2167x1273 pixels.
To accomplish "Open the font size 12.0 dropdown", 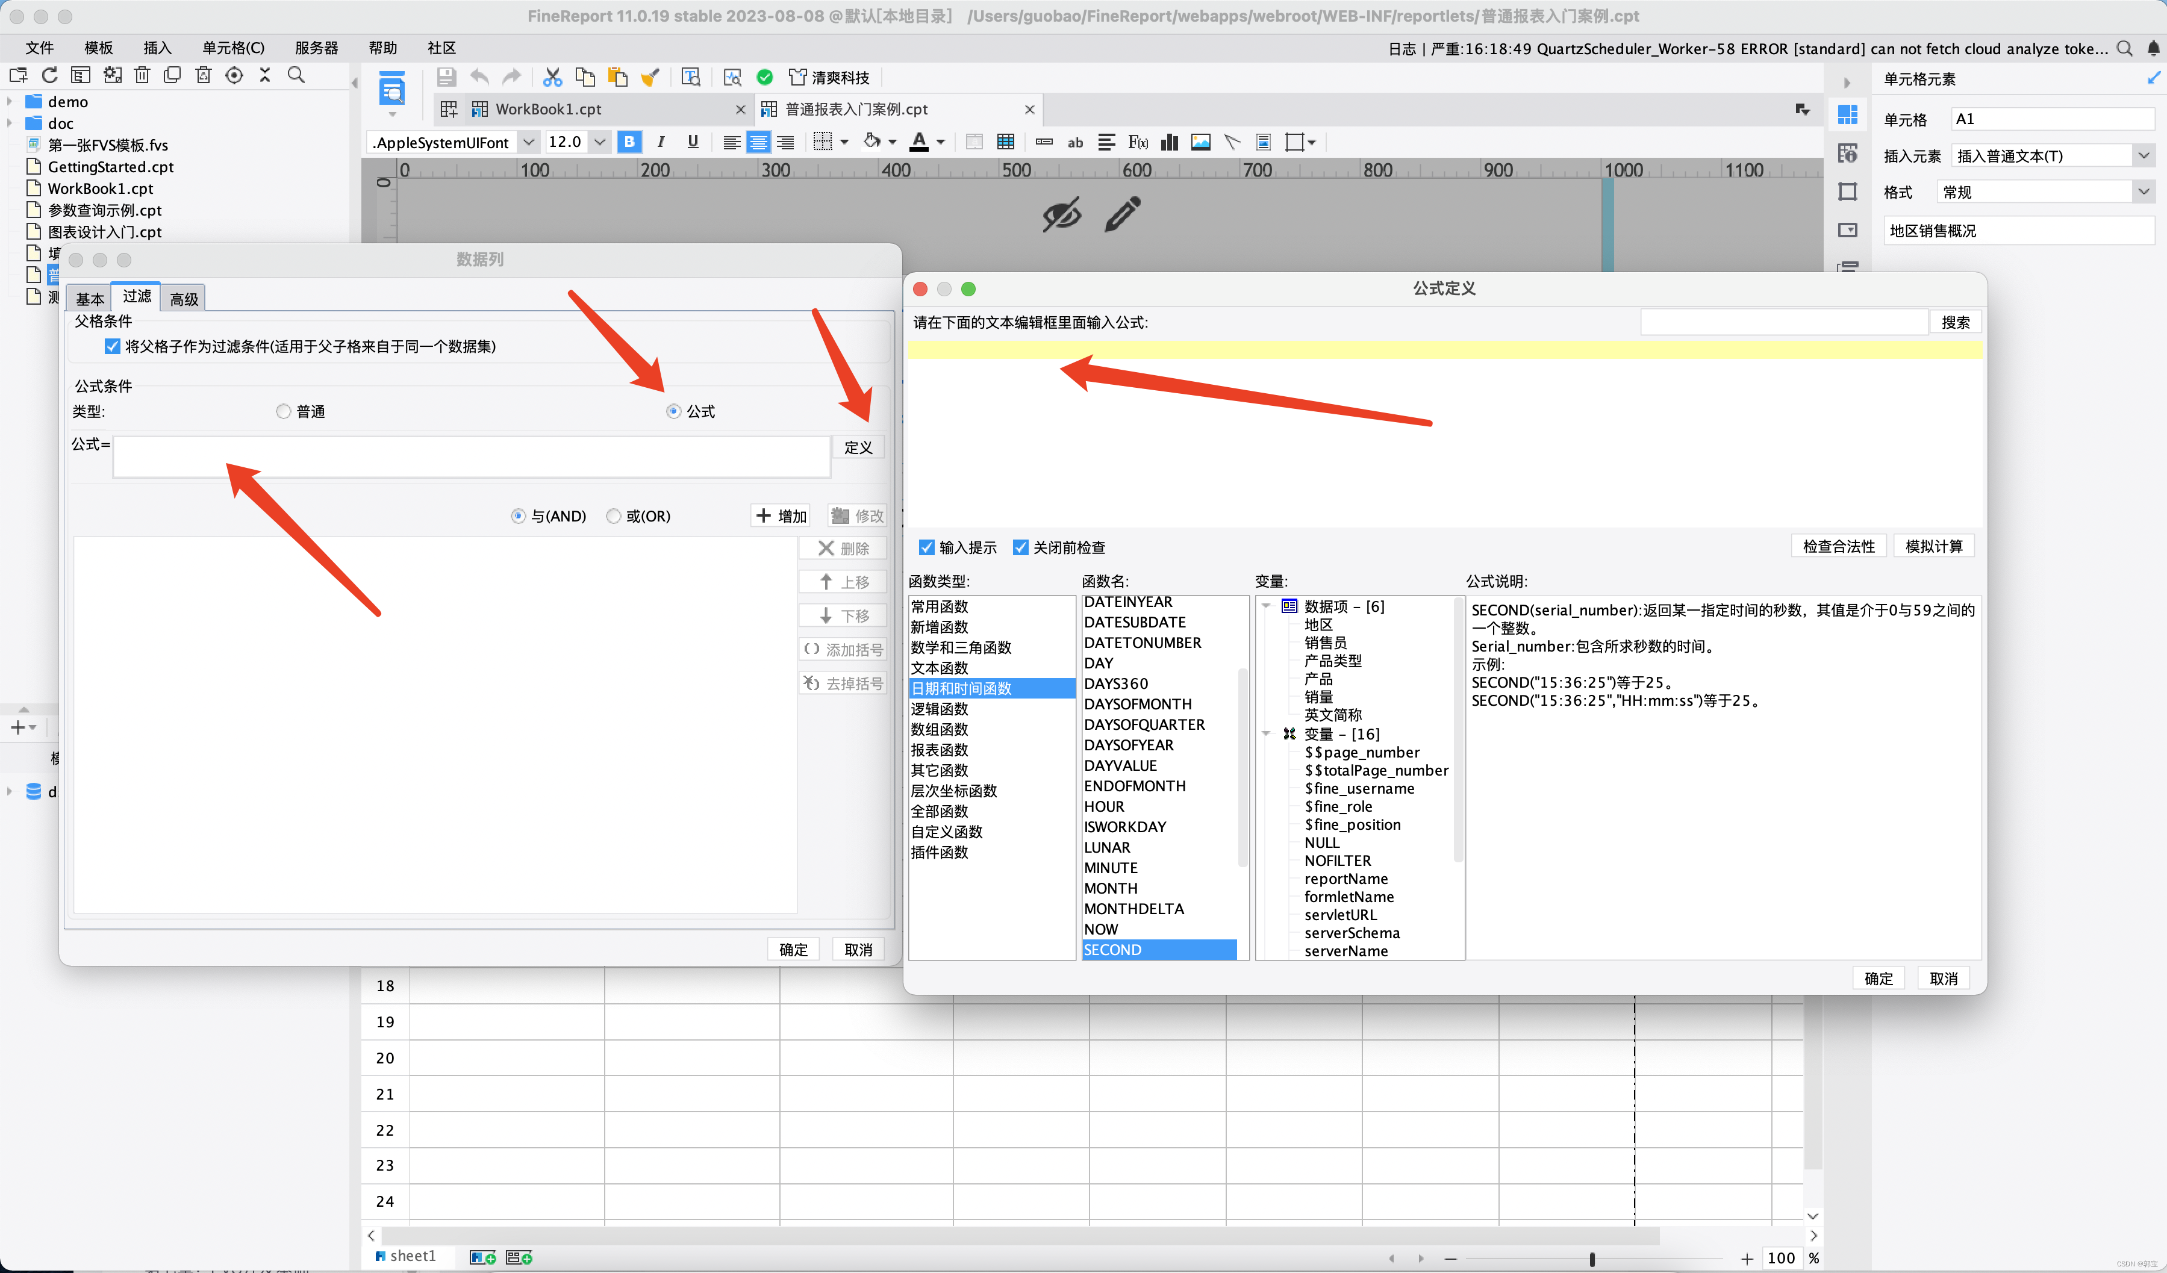I will click(x=599, y=142).
